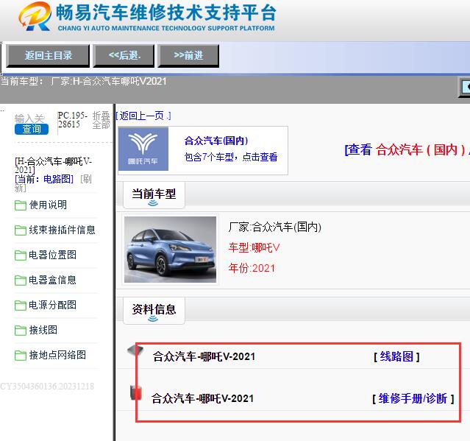This screenshot has width=470, height=441.
Task: Open the 线路图 link
Action: (396, 356)
